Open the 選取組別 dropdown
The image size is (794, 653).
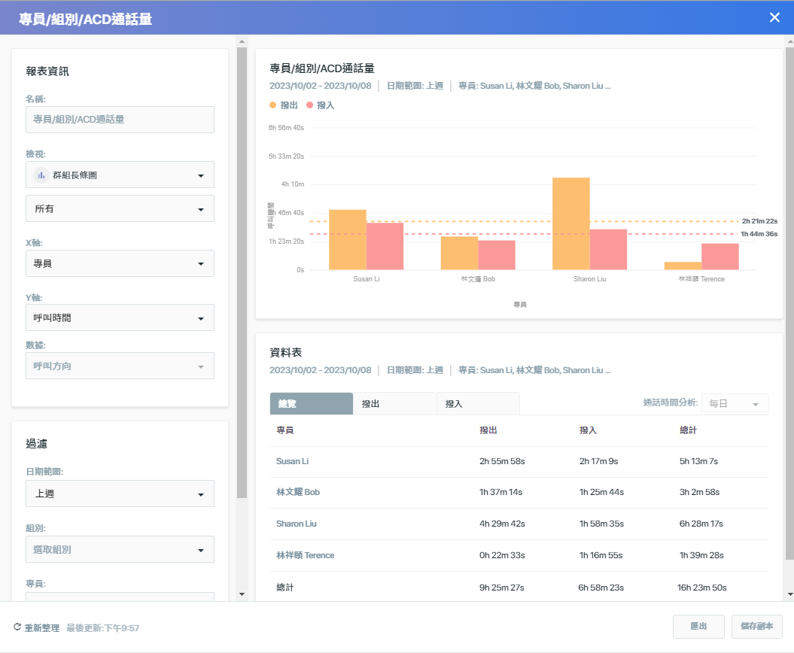coord(120,549)
